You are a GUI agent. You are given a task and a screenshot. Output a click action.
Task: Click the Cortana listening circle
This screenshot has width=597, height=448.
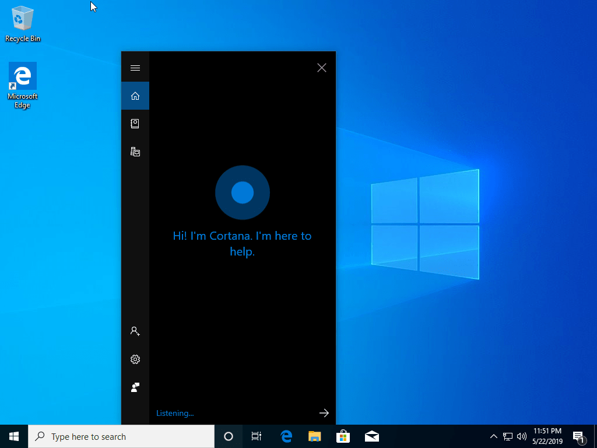pos(243,192)
